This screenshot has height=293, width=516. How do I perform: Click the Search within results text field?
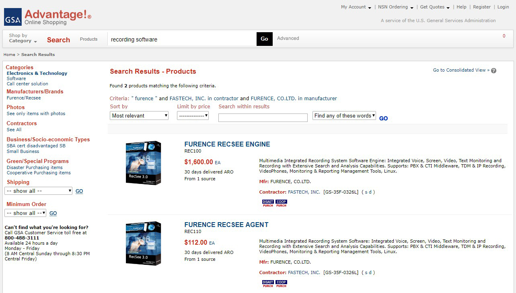pyautogui.click(x=263, y=118)
